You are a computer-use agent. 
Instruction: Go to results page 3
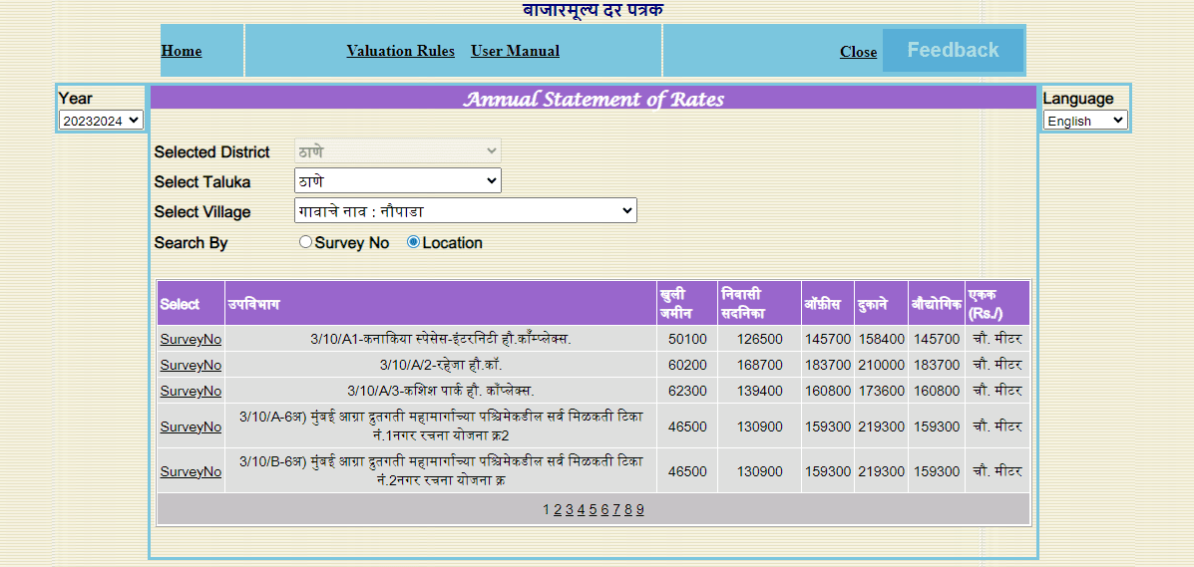569,509
